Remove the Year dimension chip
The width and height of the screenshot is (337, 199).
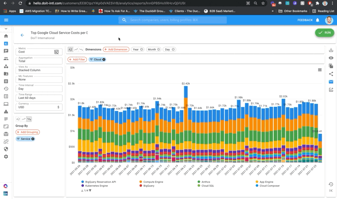tap(142, 50)
